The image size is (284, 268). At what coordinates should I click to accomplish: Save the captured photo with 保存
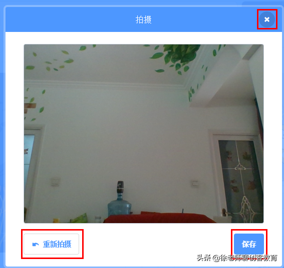(249, 244)
